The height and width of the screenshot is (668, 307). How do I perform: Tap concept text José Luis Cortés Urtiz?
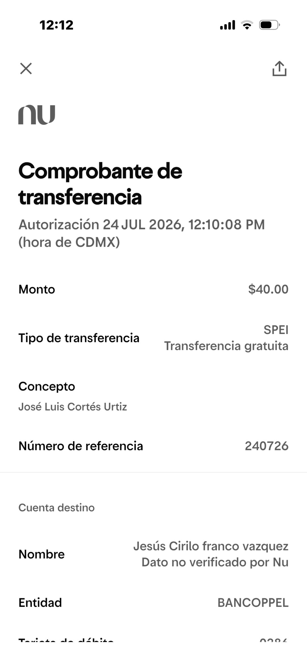click(73, 407)
